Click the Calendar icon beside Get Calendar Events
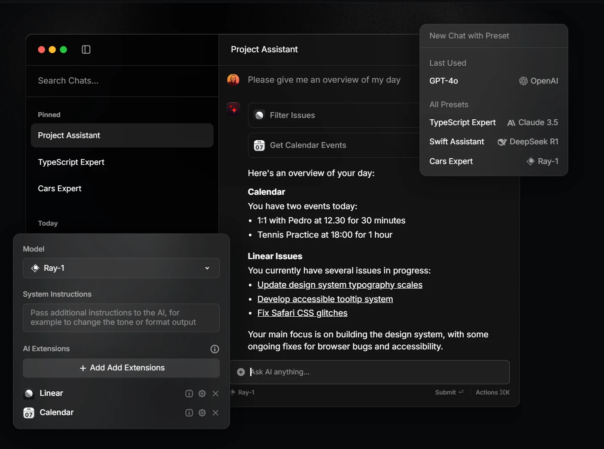The width and height of the screenshot is (604, 449). pos(259,145)
